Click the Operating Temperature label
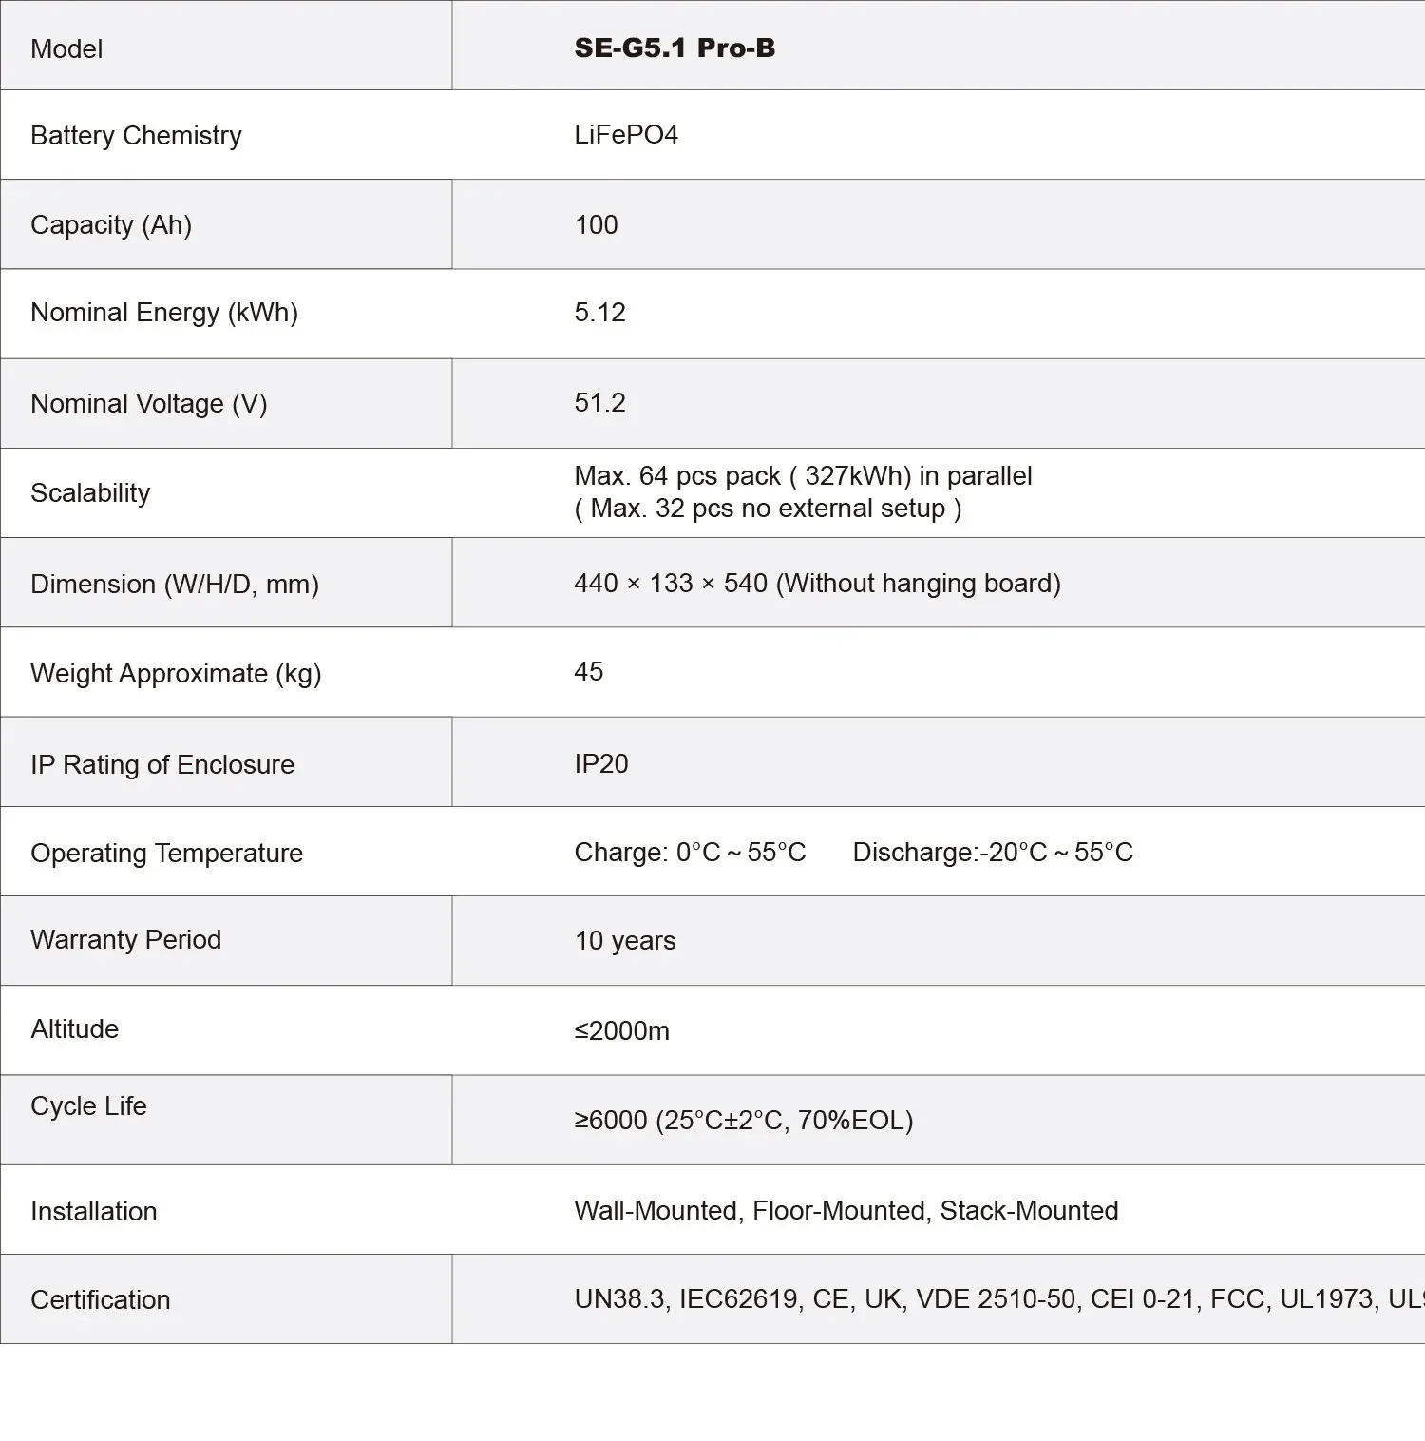The height and width of the screenshot is (1441, 1425). 166,854
